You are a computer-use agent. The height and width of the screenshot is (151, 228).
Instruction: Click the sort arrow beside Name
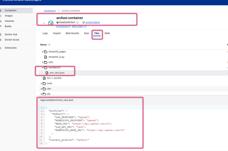point(49,45)
